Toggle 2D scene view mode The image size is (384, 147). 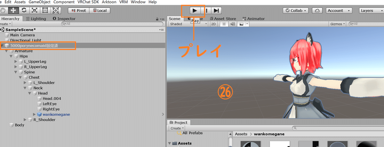point(213,24)
